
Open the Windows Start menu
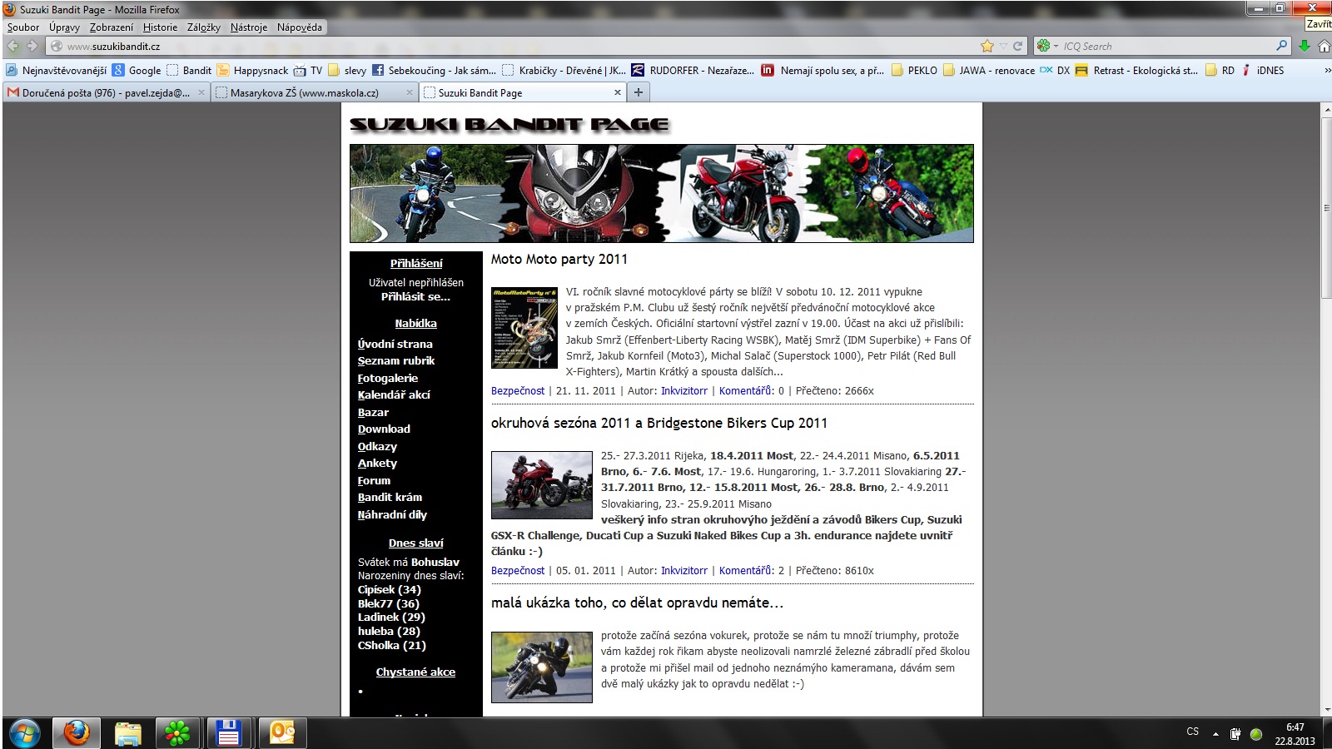tap(25, 733)
